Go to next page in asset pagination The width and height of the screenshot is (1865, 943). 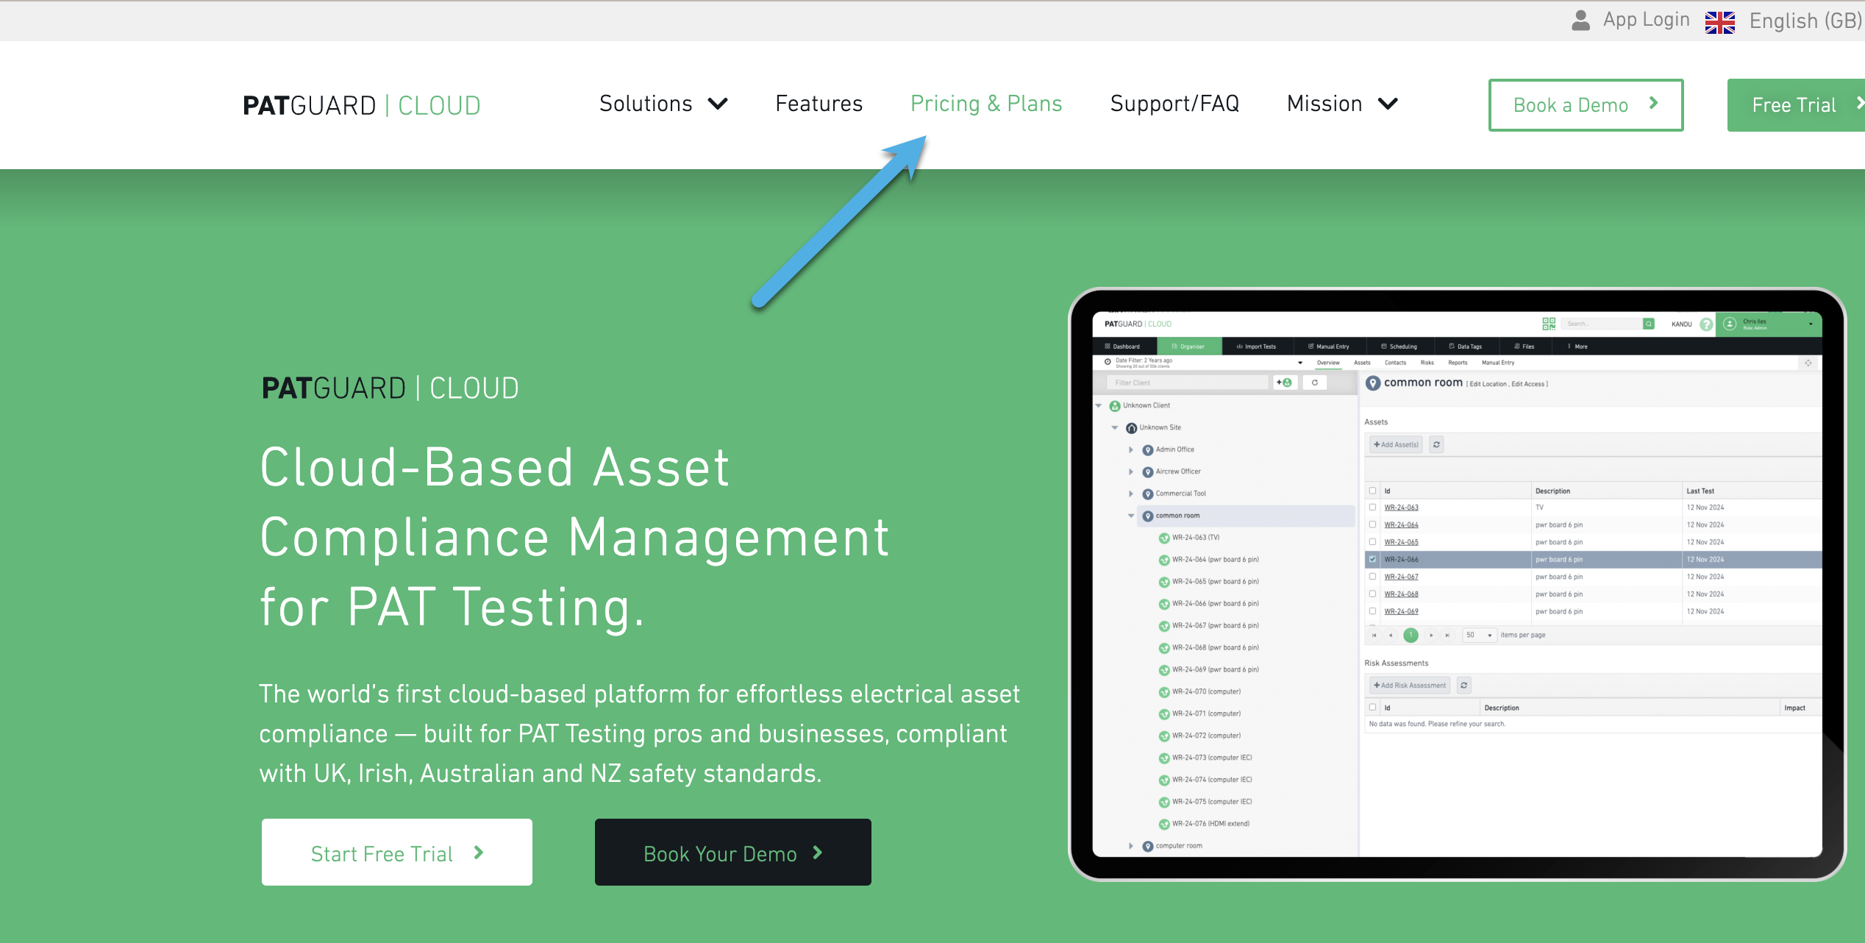click(1431, 636)
